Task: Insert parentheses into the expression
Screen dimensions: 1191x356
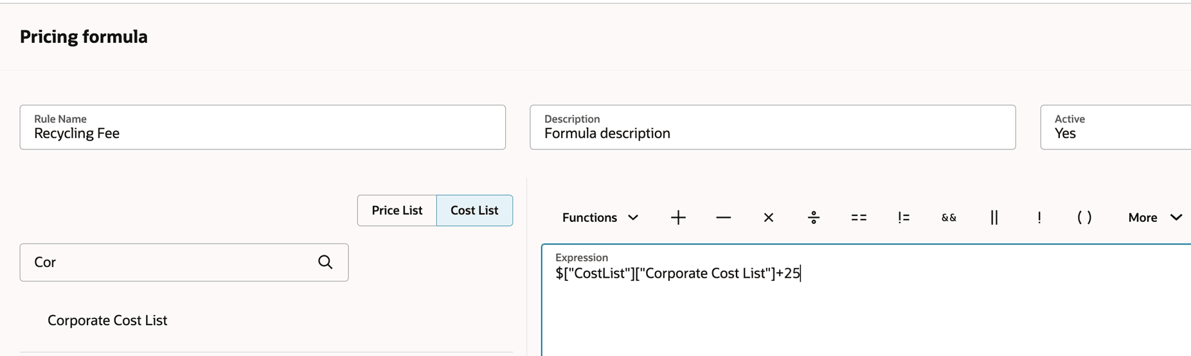Action: tap(1084, 217)
